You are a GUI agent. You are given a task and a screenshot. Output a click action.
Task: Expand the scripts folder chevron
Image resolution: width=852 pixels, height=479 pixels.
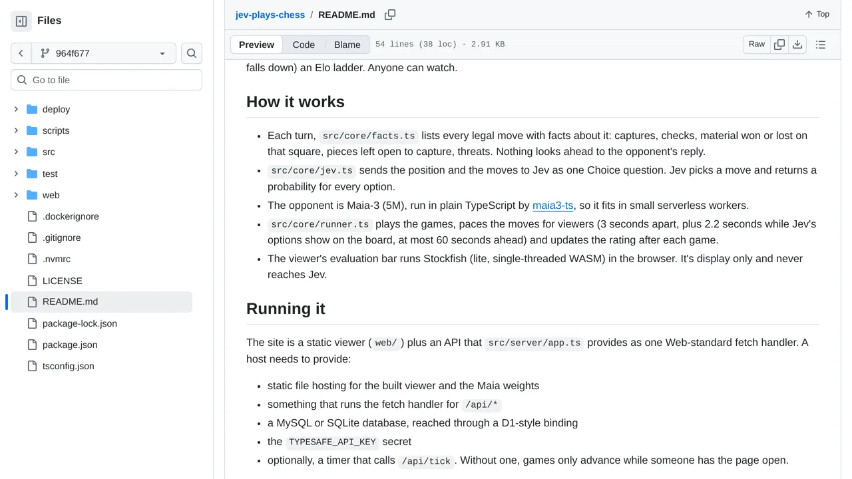pyautogui.click(x=16, y=130)
